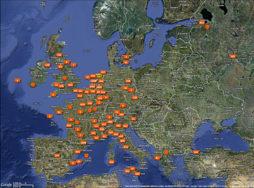Select the 336 marker in Czech Republic

click(135, 98)
